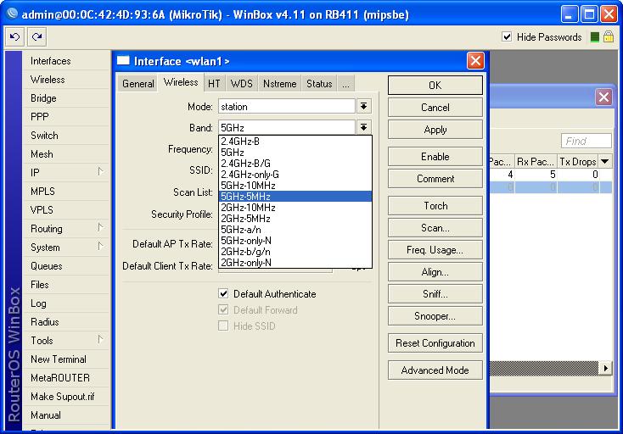
Task: Click the Scan... button
Action: [435, 228]
